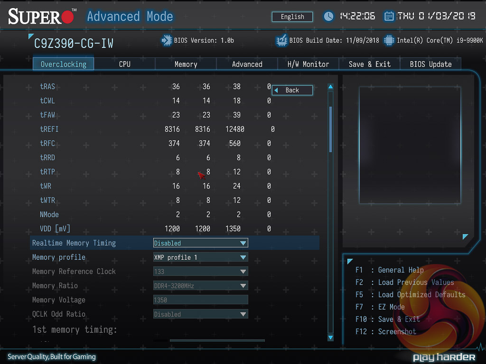Viewport: 486px width, 364px height.
Task: Click the tCWL row label
Action: [x=47, y=100]
